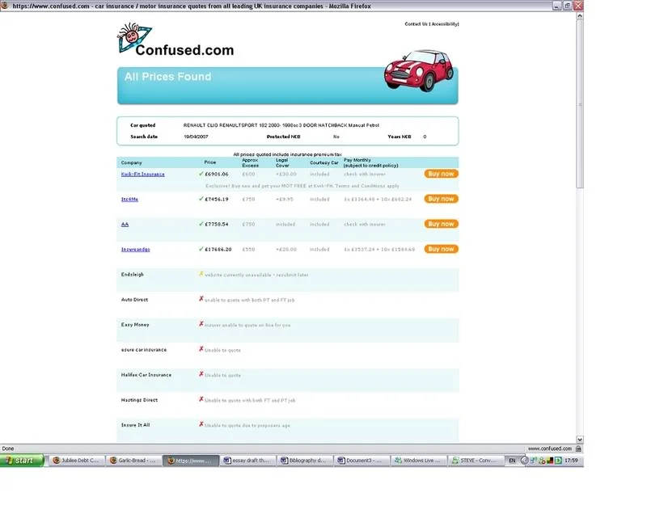This screenshot has width=647, height=518.
Task: Open the Contact Us link
Action: tap(416, 24)
